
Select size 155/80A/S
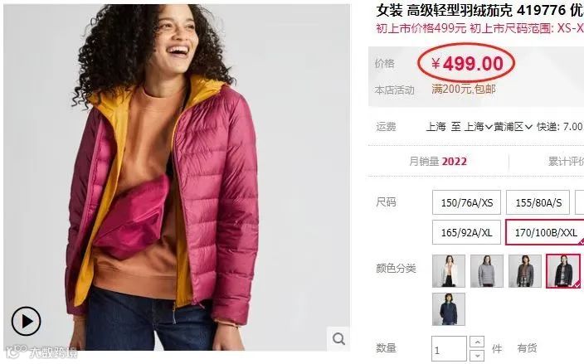tap(538, 202)
